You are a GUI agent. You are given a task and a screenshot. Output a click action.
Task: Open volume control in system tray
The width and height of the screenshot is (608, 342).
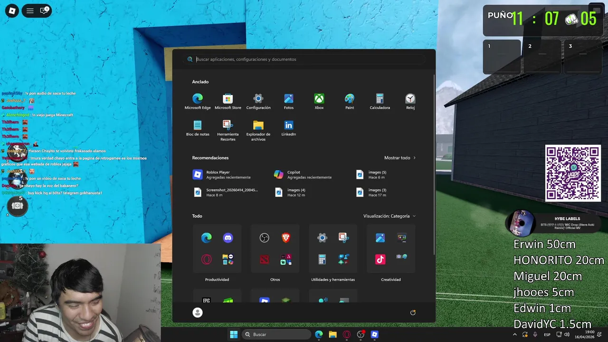coord(567,334)
